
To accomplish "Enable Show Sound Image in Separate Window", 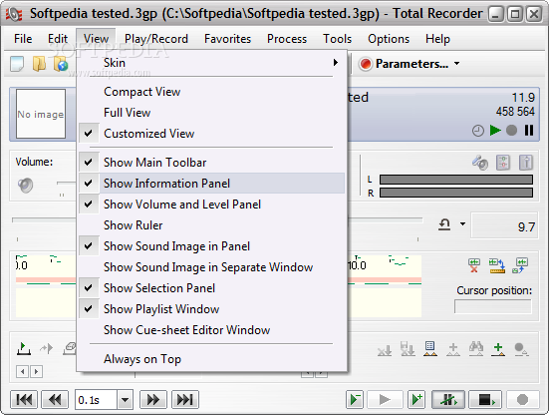I will coord(211,267).
